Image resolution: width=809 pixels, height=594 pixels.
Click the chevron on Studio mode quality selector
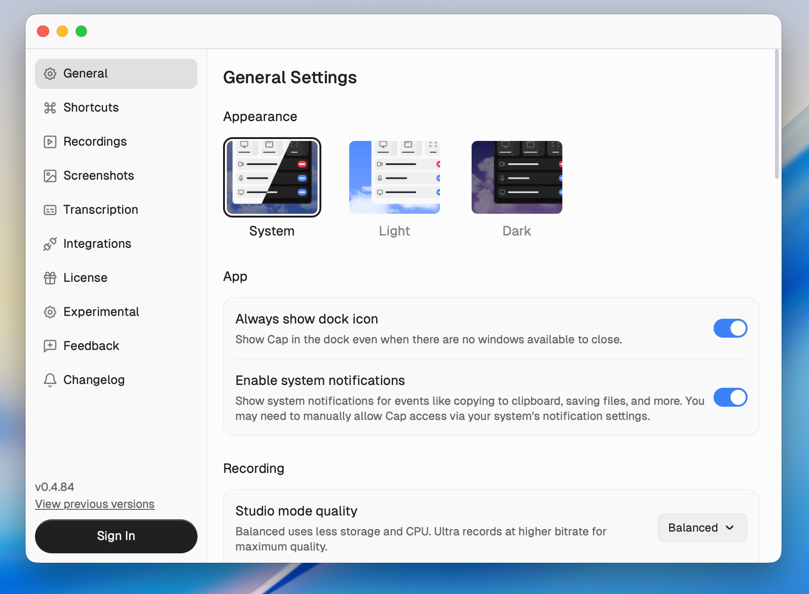(x=730, y=528)
